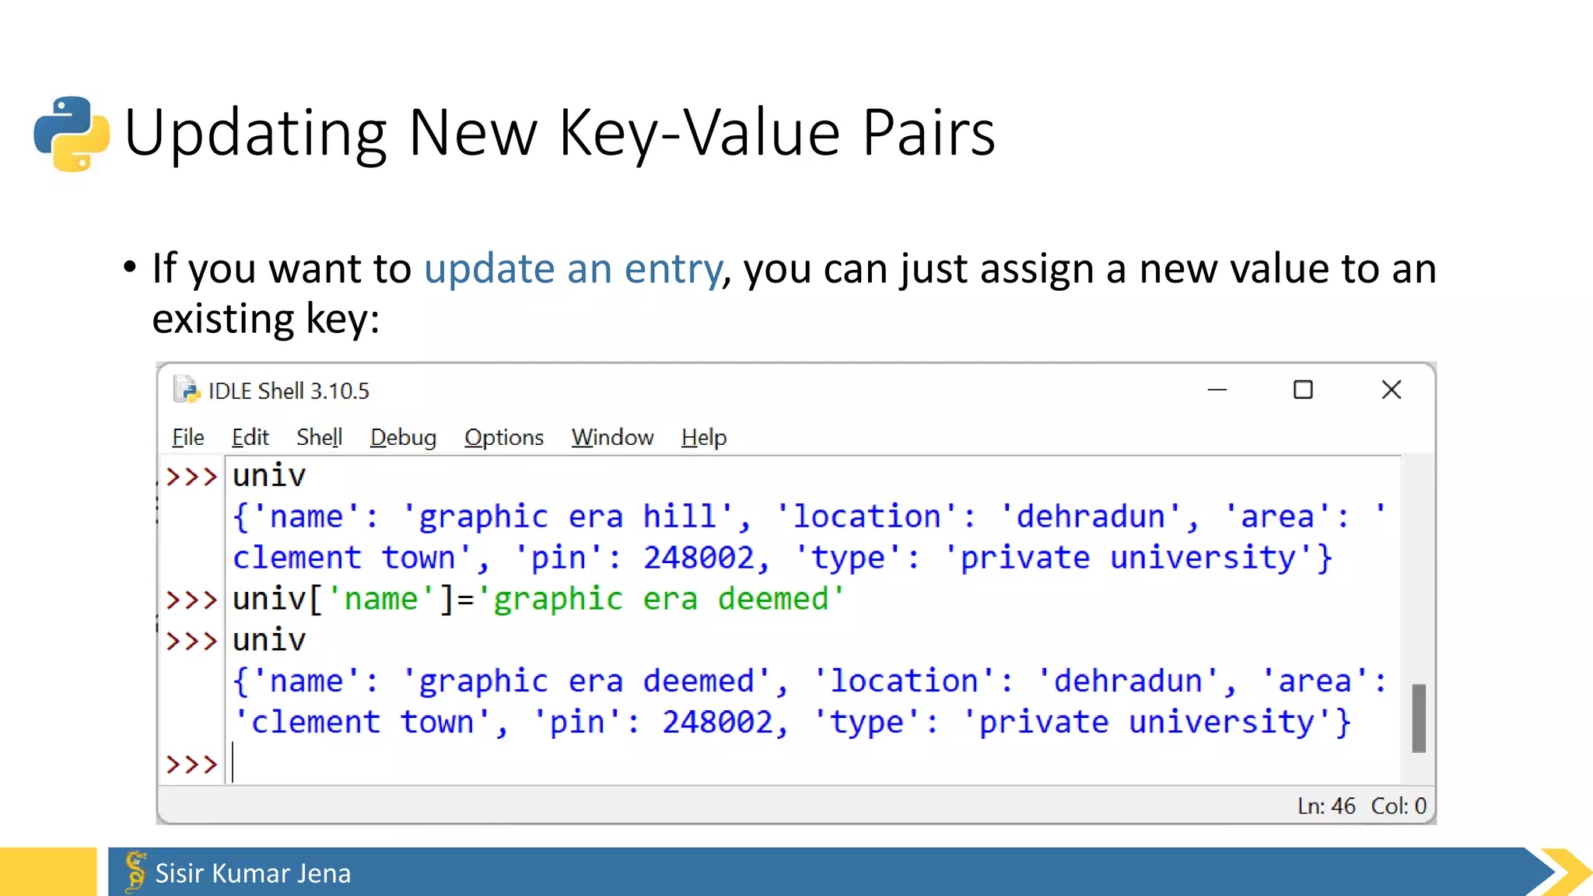Click the IDLE Shell title bar icon

click(x=187, y=390)
